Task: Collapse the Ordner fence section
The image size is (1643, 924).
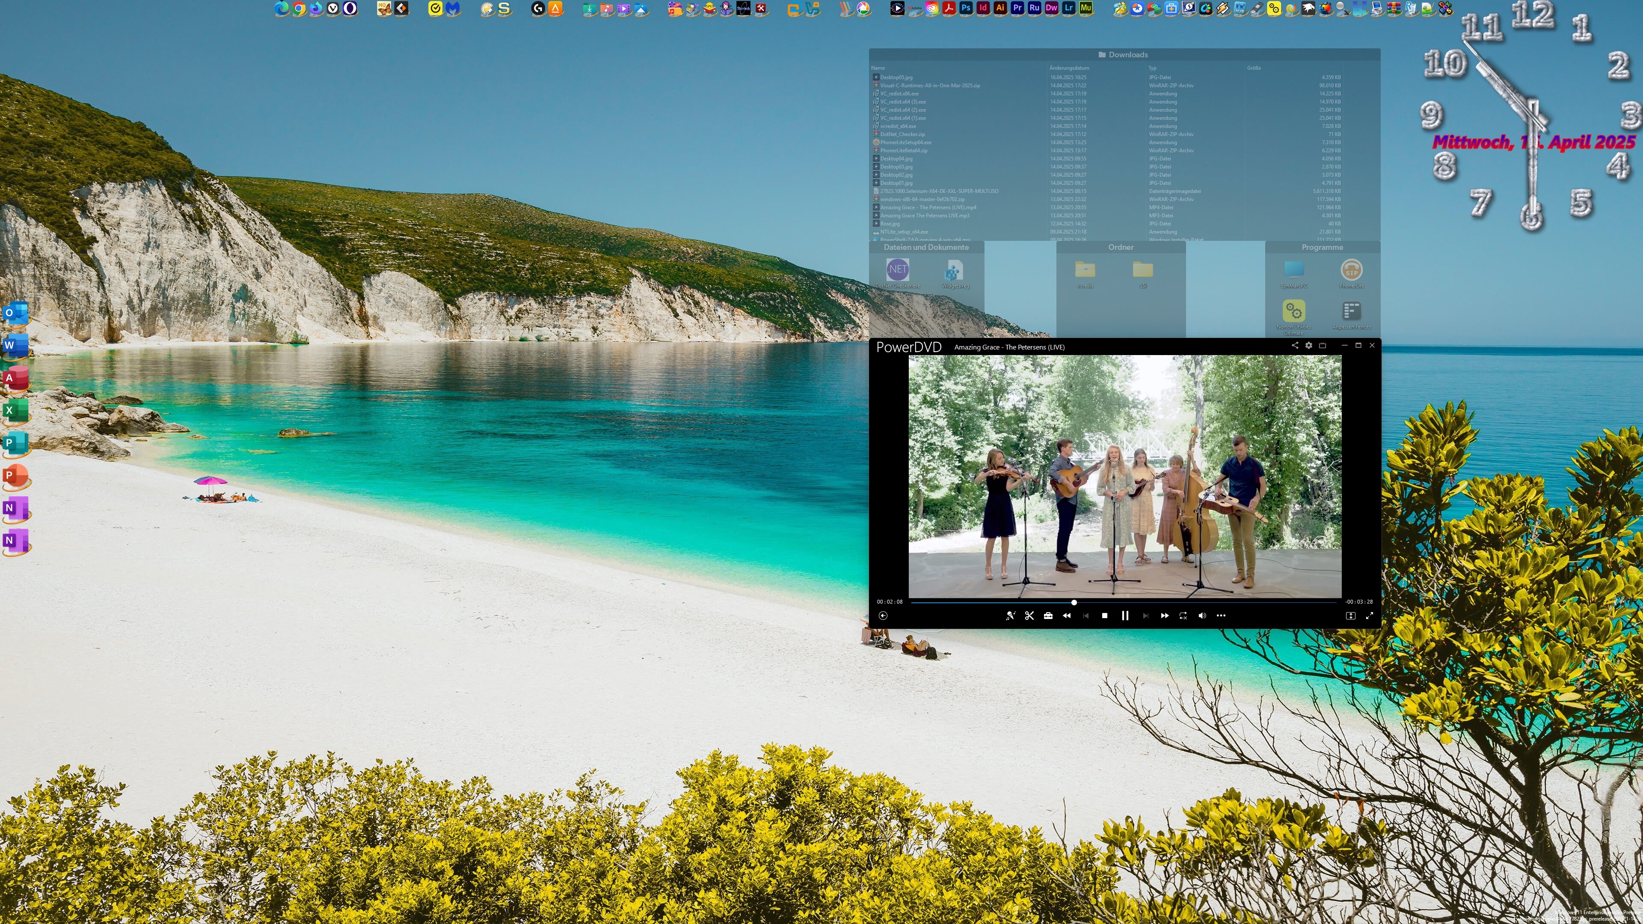Action: (1121, 247)
